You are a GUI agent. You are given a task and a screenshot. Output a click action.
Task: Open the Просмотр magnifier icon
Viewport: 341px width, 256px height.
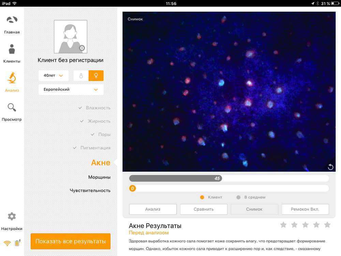coord(12,108)
